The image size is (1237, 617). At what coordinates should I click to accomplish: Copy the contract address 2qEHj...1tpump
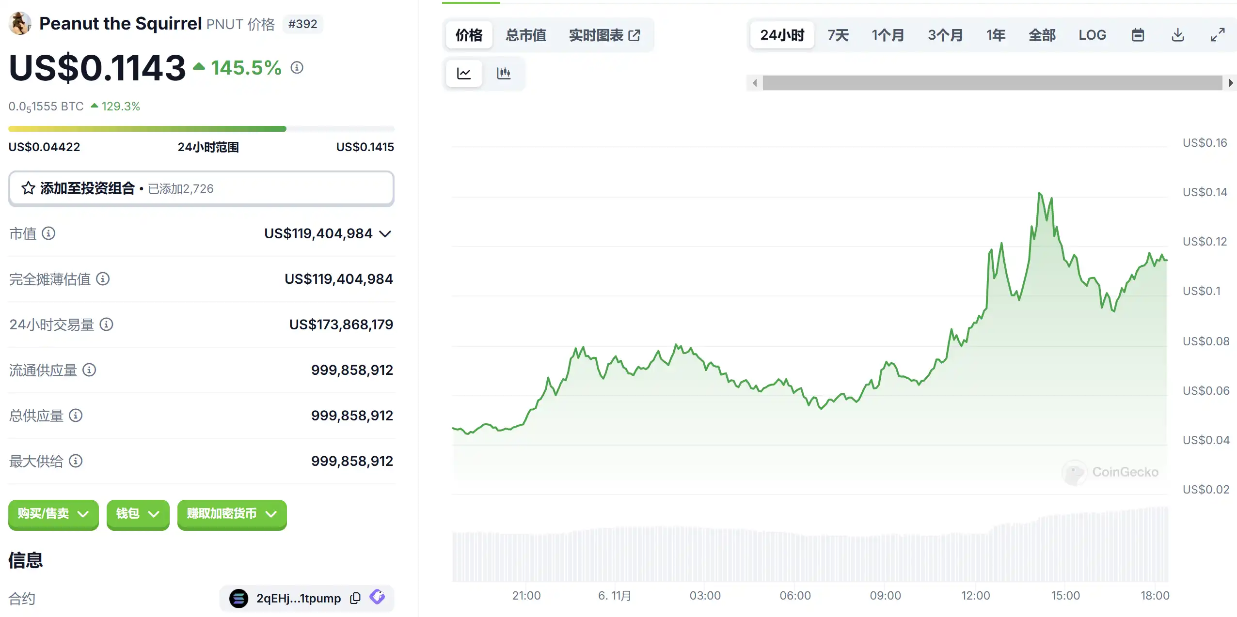pos(355,598)
